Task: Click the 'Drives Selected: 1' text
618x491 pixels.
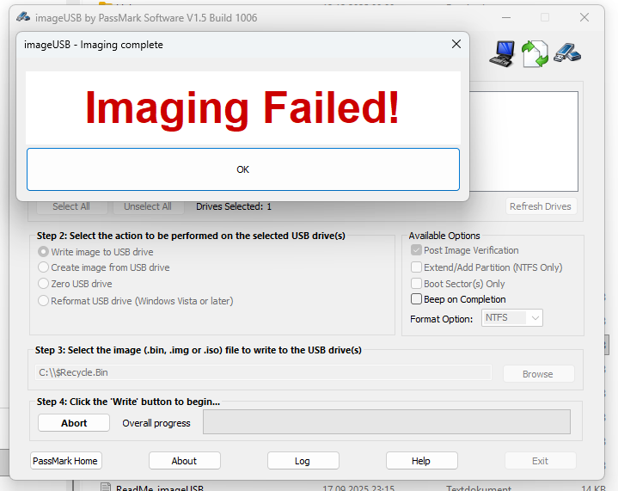Action: [x=234, y=206]
